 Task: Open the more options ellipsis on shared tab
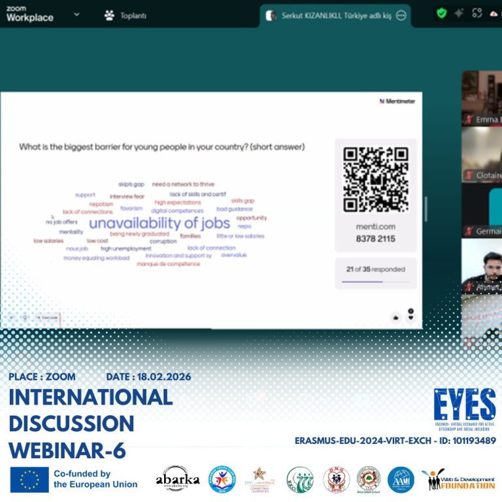point(401,15)
